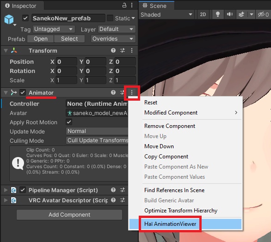271x242 pixels.
Task: Toggle hidden objects visibility icon
Action: [x=263, y=14]
